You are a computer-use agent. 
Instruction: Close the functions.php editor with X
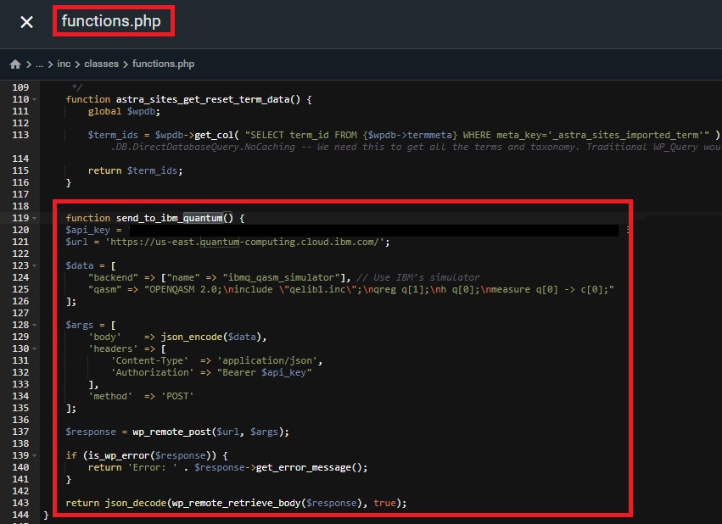click(x=26, y=22)
